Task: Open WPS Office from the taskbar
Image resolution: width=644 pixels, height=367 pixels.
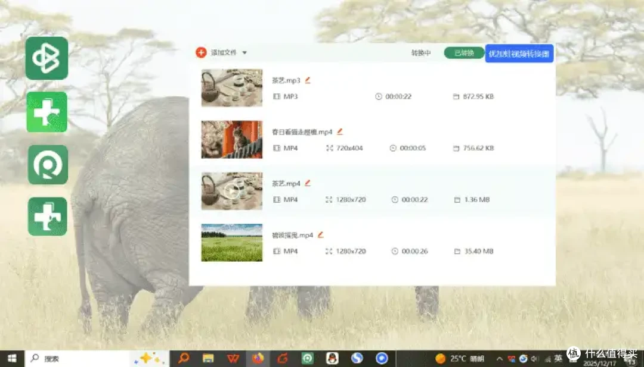Action: tap(233, 359)
